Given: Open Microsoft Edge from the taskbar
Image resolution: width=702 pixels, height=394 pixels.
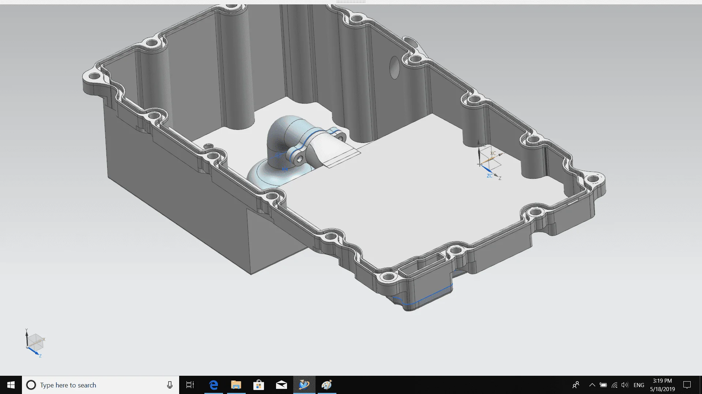Looking at the screenshot, I should (213, 385).
